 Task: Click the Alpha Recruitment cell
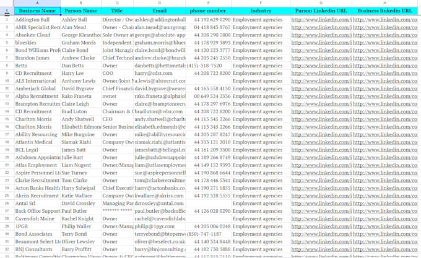click(37, 96)
